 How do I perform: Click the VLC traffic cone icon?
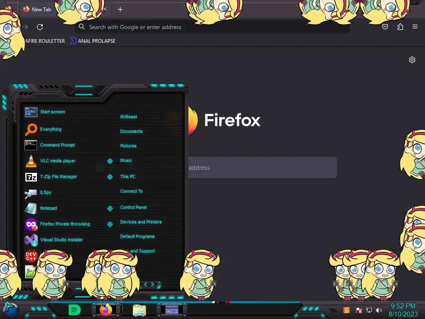[x=31, y=161]
